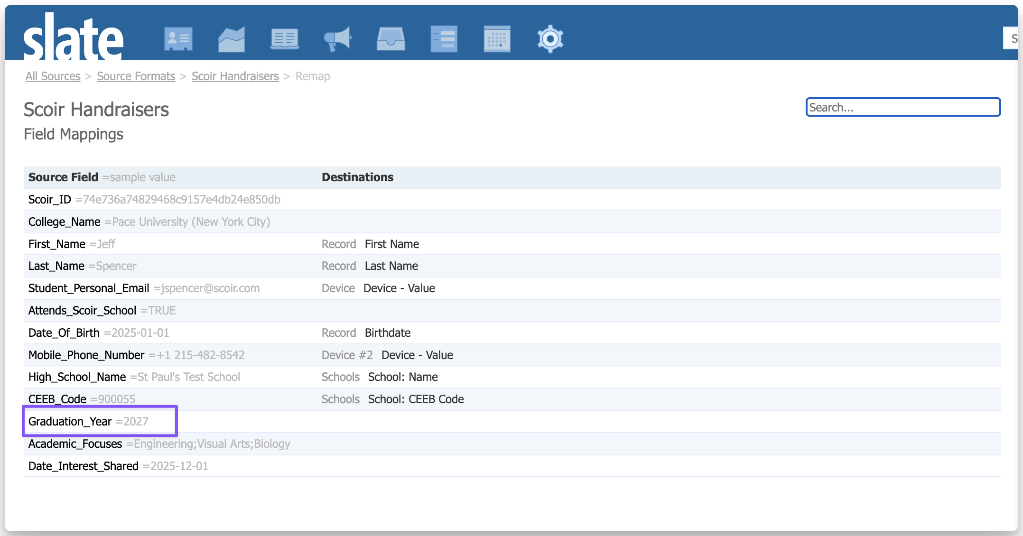Open the CEEB_Code mapping row
The image size is (1023, 536).
coord(57,399)
